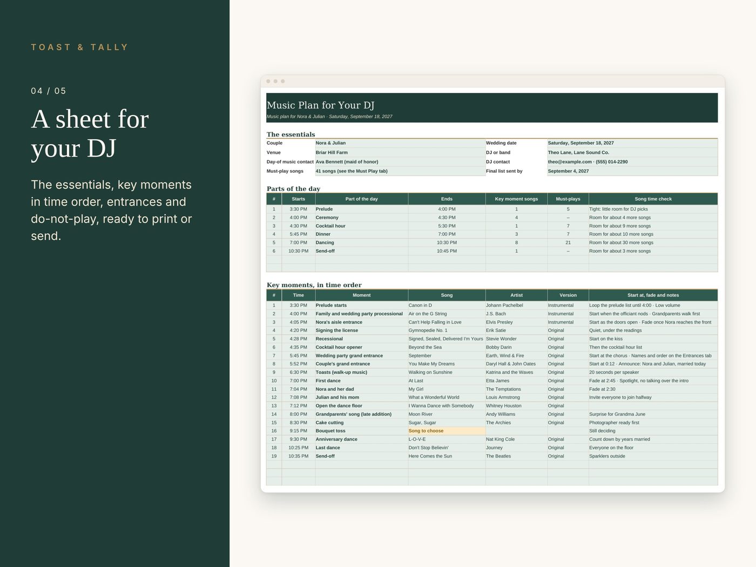
Task: Select "Can't Help Falling in Love" song cell
Action: tap(447, 322)
